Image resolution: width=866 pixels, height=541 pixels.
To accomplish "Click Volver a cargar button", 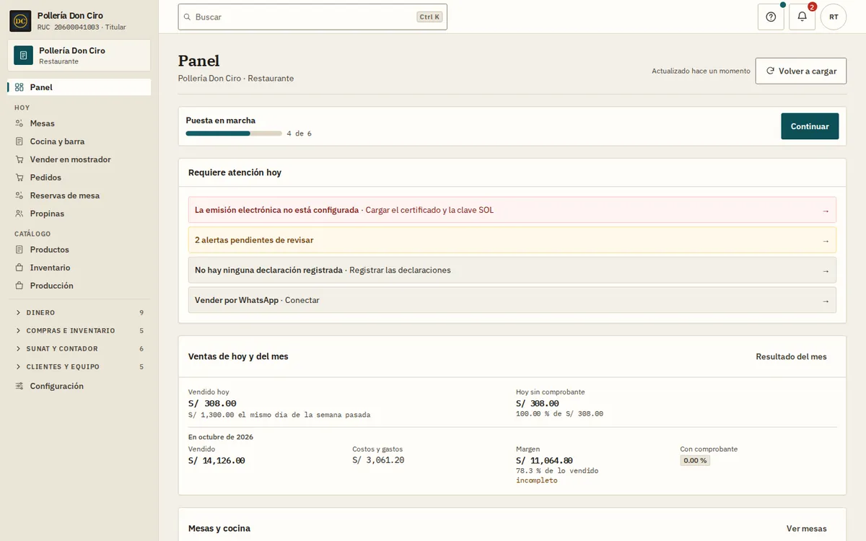I will 801,71.
